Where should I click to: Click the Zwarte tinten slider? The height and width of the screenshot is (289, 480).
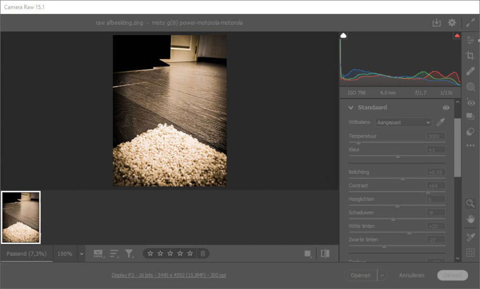tap(397, 246)
